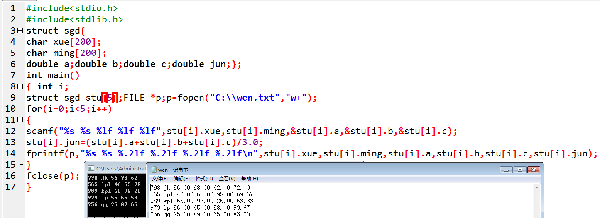Maximize the wen Notepad window

[519, 170]
